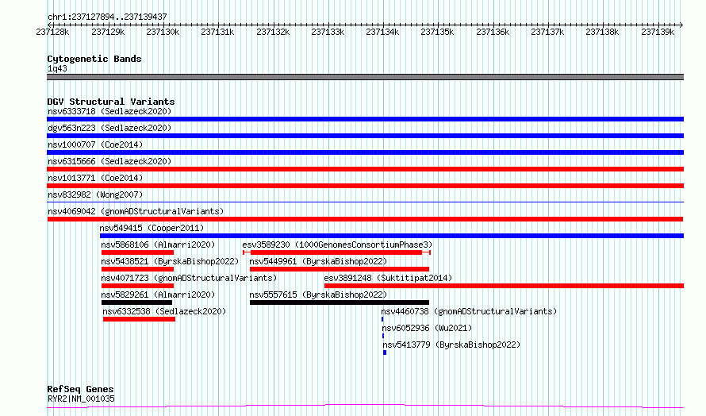Click the 237132k ruler position
The width and height of the screenshot is (706, 416).
pos(274,32)
